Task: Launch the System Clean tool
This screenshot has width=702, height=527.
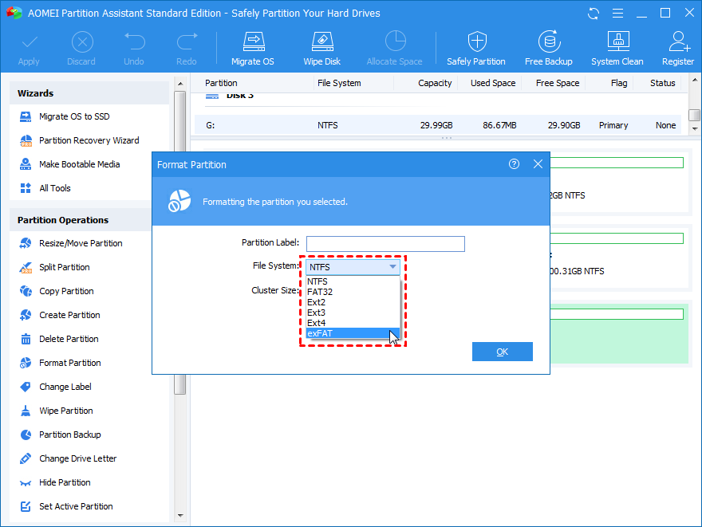Action: coord(617,49)
